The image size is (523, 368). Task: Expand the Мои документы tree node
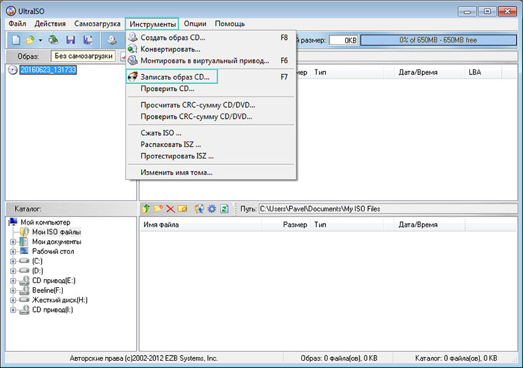click(x=13, y=241)
